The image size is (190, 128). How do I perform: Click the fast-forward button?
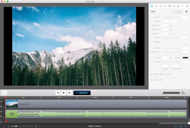pos(70,93)
